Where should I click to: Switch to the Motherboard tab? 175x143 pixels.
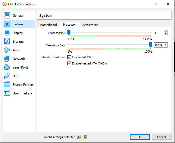(x=48, y=25)
